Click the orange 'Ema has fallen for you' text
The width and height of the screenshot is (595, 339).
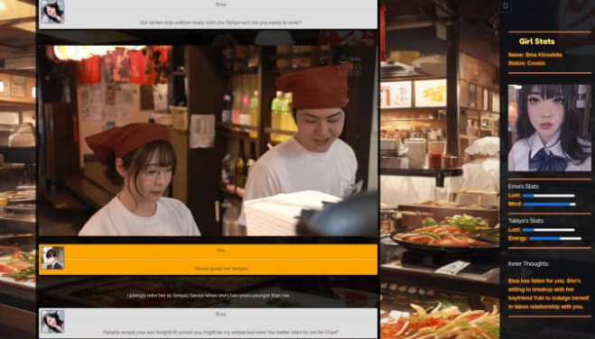[549, 294]
